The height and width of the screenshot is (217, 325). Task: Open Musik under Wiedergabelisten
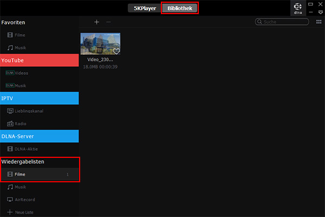click(40, 187)
